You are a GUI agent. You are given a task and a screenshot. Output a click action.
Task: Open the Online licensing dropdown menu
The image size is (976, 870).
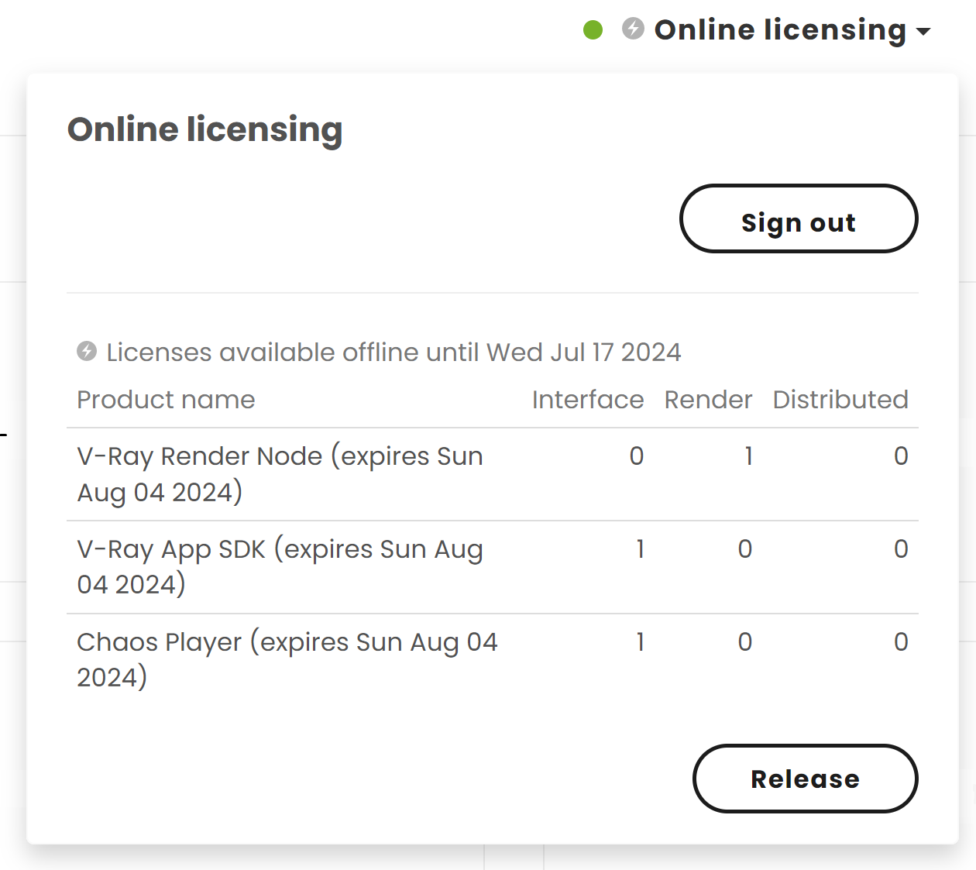(792, 30)
